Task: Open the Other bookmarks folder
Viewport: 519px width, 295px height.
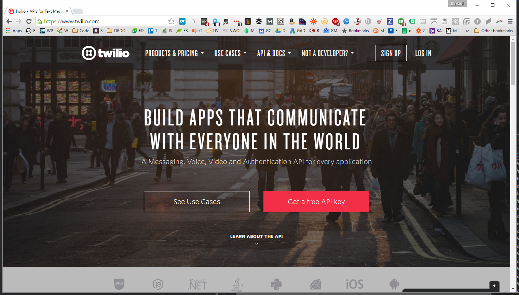Action: click(x=494, y=31)
